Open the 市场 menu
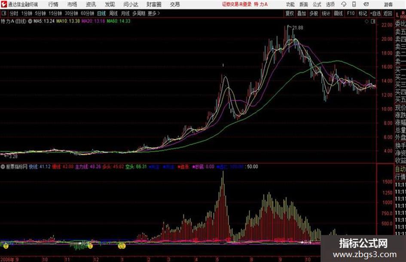Viewport: 406px width, 262px height. click(x=72, y=4)
